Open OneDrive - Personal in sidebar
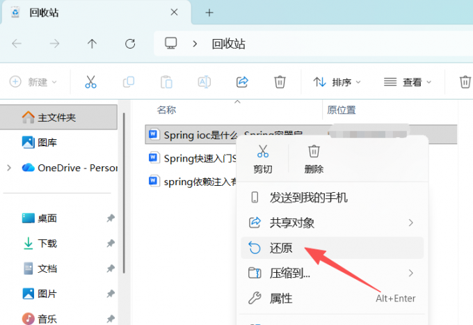The image size is (473, 325). pos(70,168)
